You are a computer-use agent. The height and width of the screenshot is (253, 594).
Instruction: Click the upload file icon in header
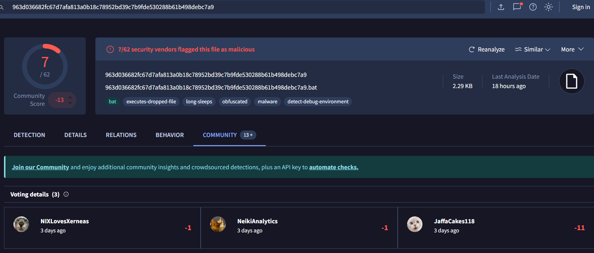point(501,7)
